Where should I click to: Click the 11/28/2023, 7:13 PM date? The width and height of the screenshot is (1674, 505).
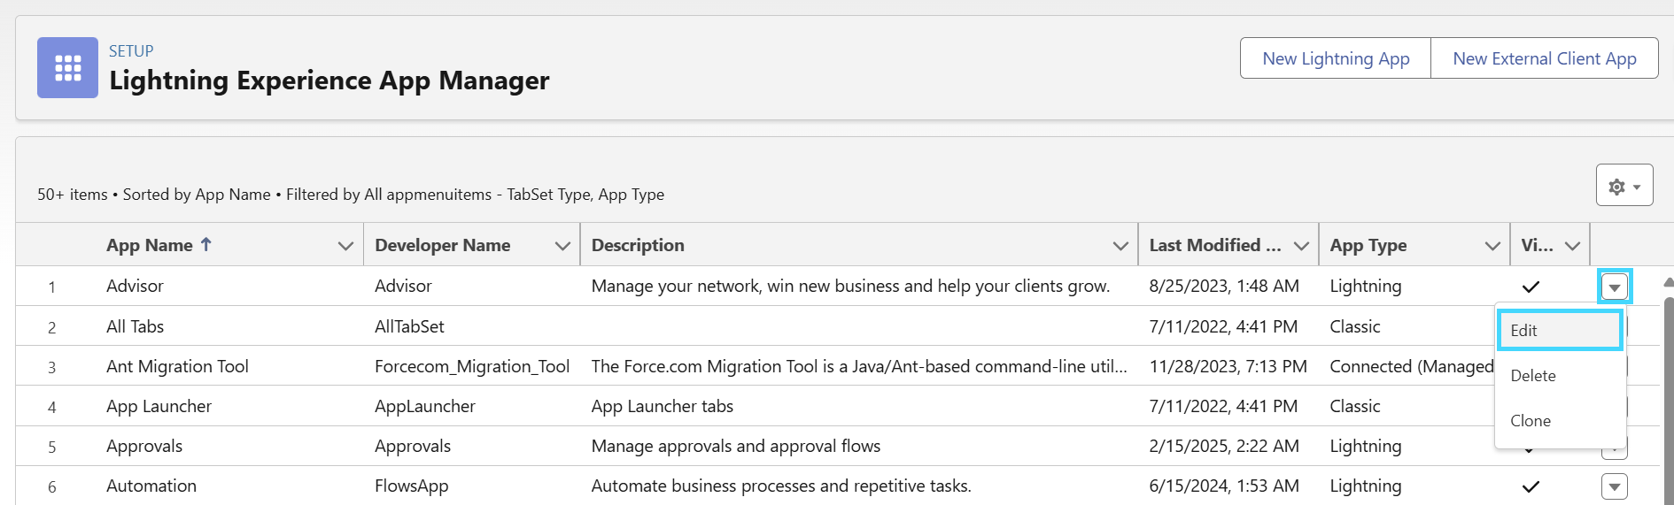click(x=1228, y=366)
